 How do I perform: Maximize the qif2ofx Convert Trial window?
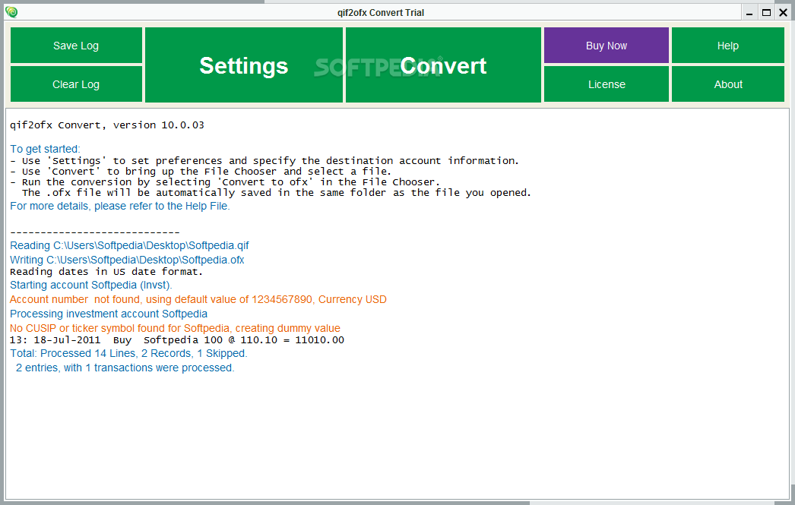(x=767, y=13)
